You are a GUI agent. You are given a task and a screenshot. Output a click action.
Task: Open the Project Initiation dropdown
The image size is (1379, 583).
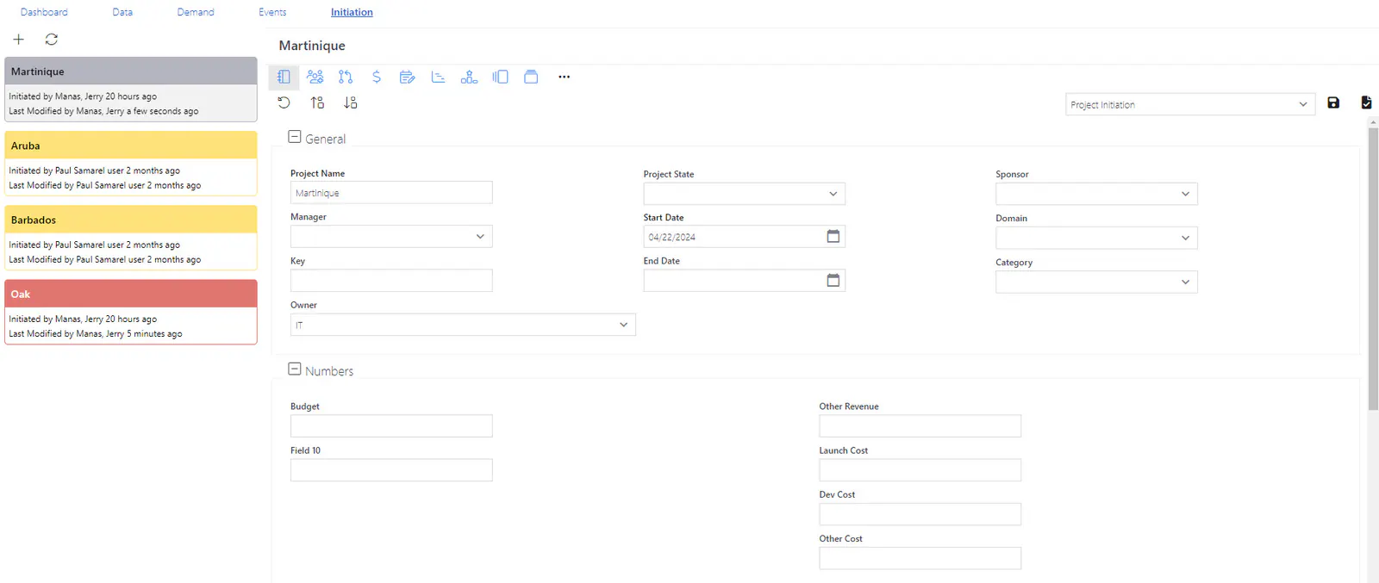[x=1190, y=104]
